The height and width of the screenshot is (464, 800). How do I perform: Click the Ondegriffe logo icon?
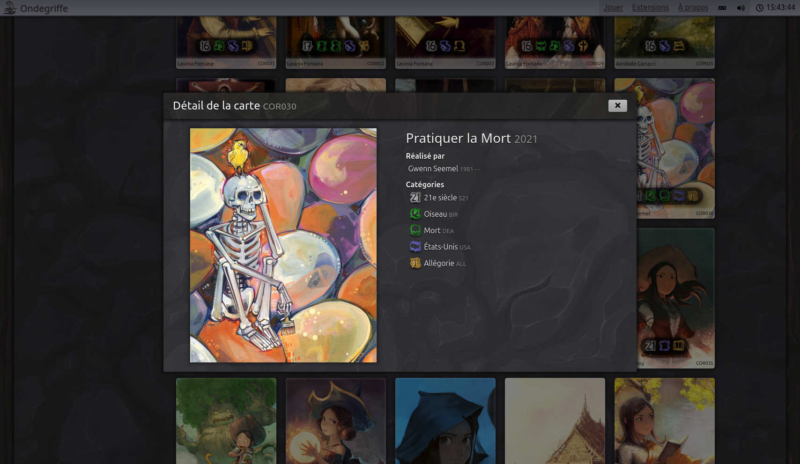pos(10,8)
